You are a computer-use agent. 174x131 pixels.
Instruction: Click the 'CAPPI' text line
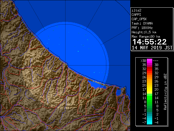pyautogui.click(x=136, y=15)
